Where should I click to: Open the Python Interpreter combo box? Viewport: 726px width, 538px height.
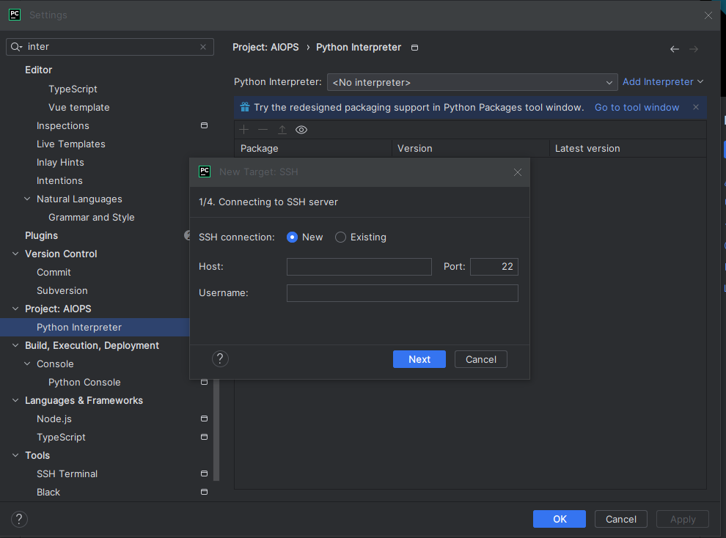coord(472,82)
